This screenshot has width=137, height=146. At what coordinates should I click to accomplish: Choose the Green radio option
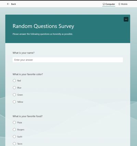(x=14, y=95)
